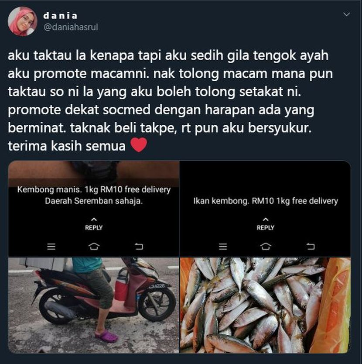Viewport: 362px width, 364px height.
Task: Open dania's profile picture
Action: (x=23, y=21)
